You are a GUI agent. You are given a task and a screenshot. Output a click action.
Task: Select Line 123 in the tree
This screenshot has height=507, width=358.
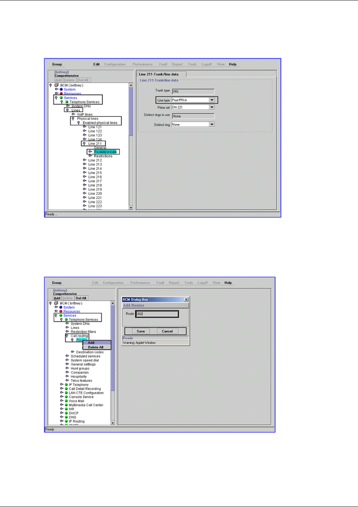coord(95,135)
